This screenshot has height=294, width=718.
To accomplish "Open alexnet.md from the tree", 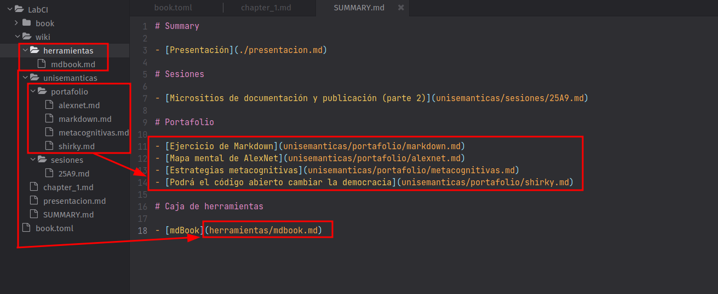I will point(79,105).
